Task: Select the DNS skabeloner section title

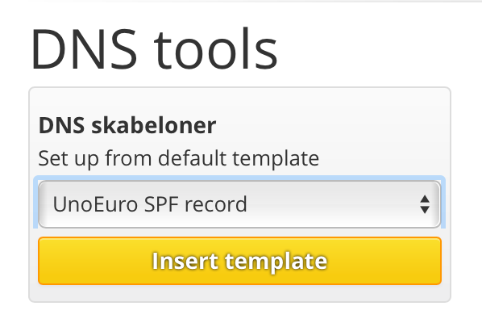Action: point(127,126)
